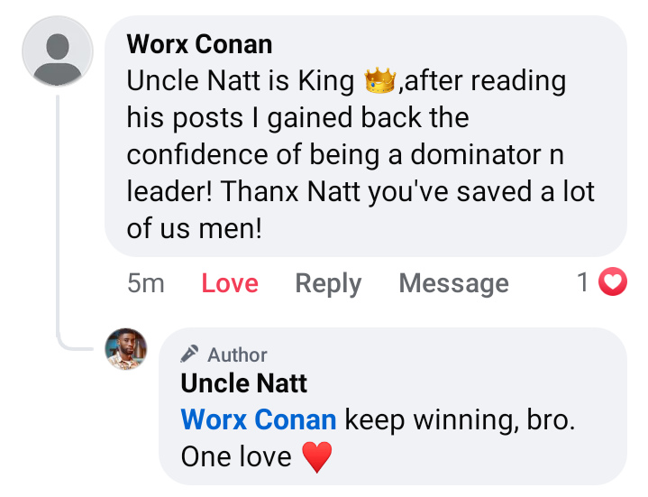Click the crown emoji in the comment
Viewport: 648px width, 497px height.
coord(380,82)
